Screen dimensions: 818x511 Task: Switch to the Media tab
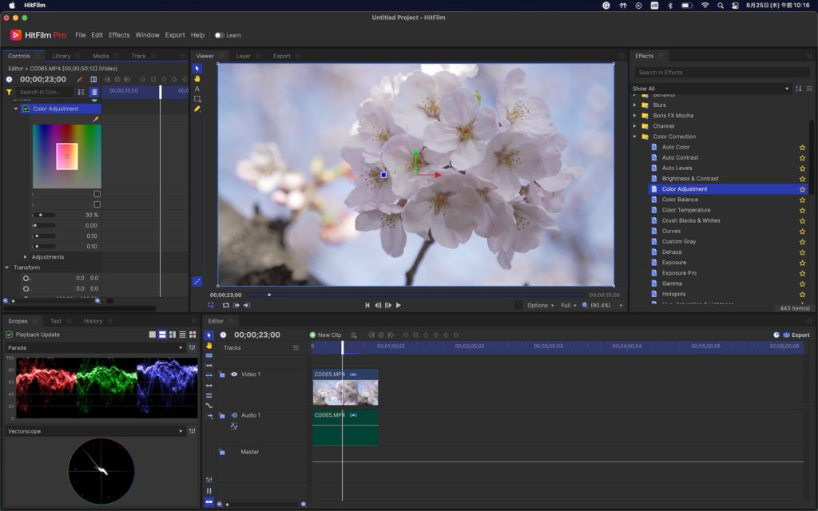tap(101, 56)
